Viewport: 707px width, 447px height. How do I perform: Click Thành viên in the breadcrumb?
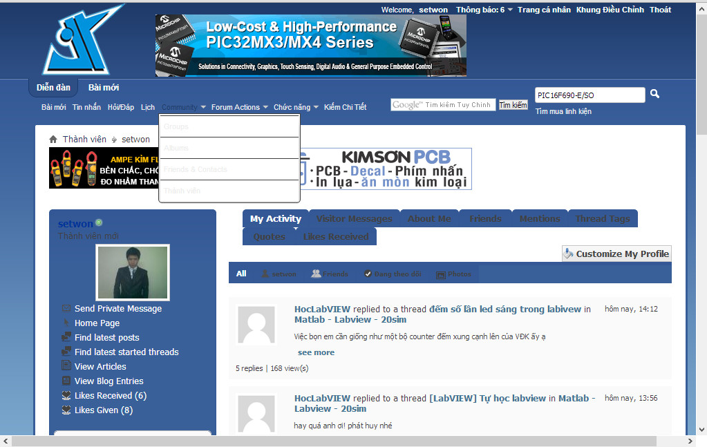[84, 140]
